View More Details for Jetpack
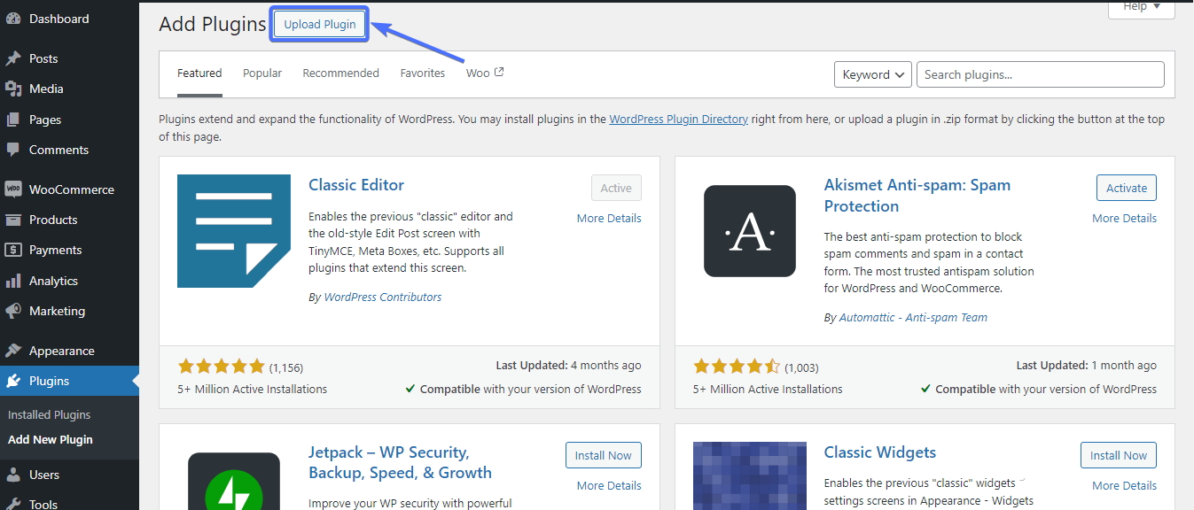This screenshot has height=510, width=1194. click(609, 486)
